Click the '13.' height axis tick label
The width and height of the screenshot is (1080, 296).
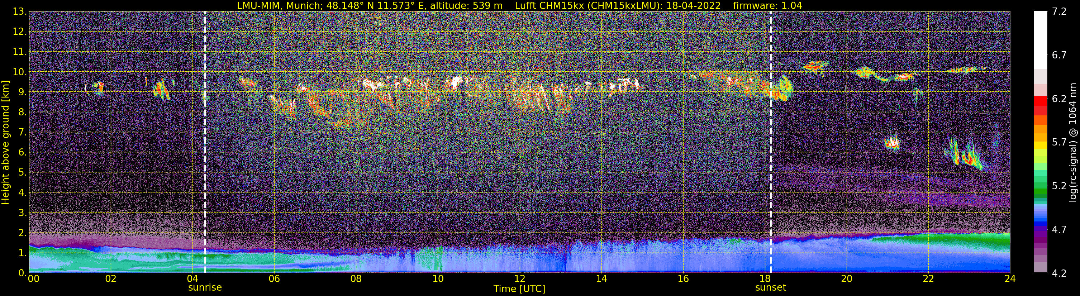pos(20,12)
